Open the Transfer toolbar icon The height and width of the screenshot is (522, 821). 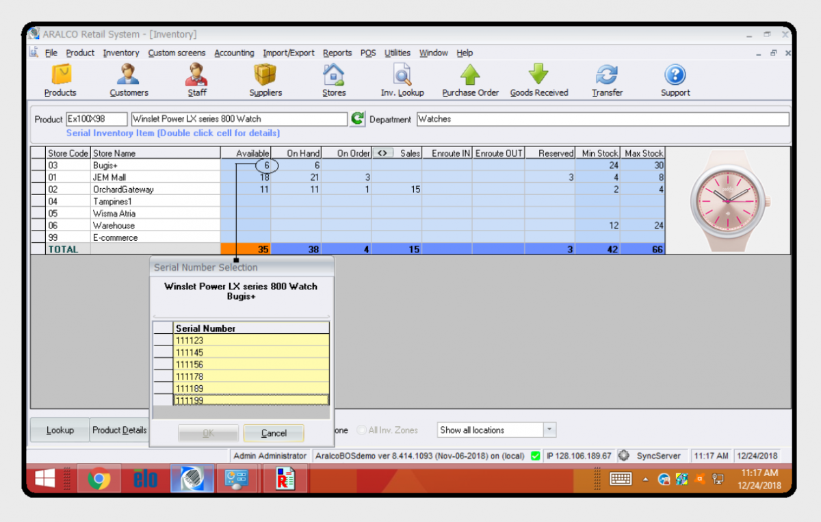click(607, 80)
